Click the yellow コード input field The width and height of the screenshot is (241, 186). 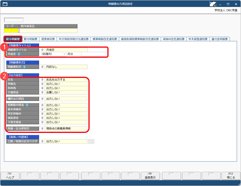11,30
